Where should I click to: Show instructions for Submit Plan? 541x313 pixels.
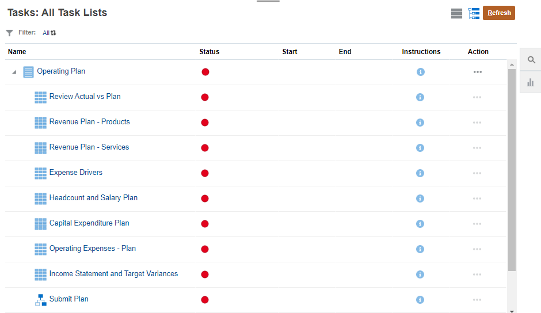(x=420, y=300)
